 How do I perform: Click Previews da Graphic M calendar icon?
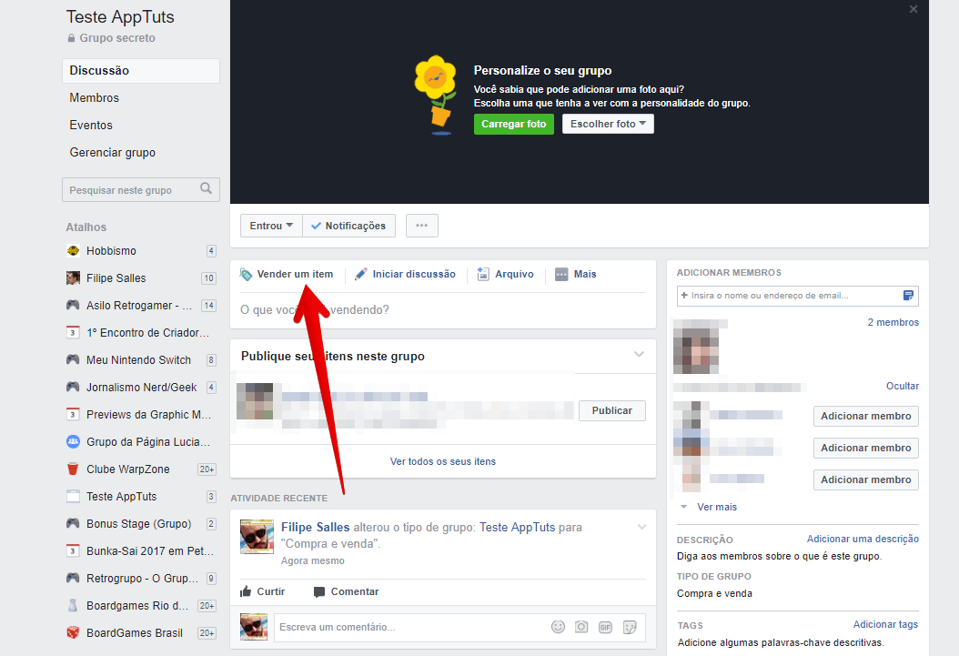[x=73, y=415]
